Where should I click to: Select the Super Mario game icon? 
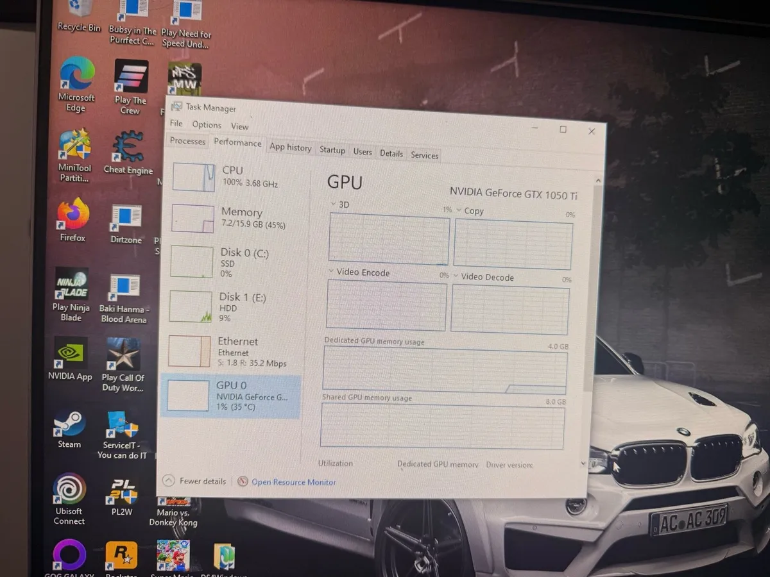click(x=173, y=559)
